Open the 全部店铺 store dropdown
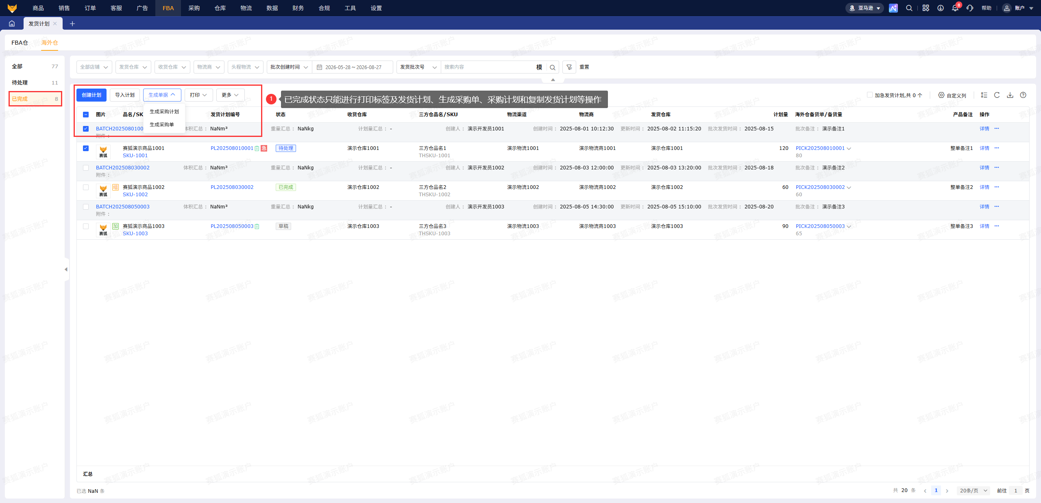 click(94, 67)
